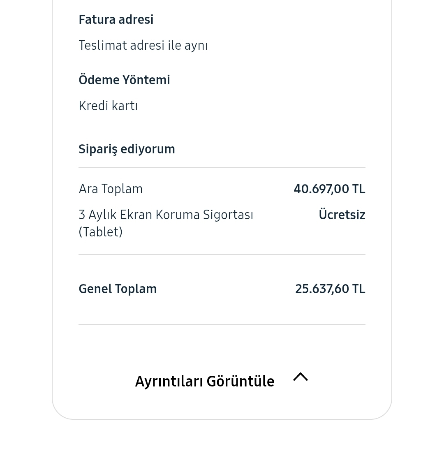Click the divider line directly above Genel Toplam
Screen dimensions: 444x458
222,254
